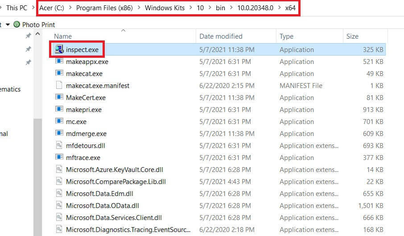Click the Photo Print printer icon

click(x=16, y=24)
